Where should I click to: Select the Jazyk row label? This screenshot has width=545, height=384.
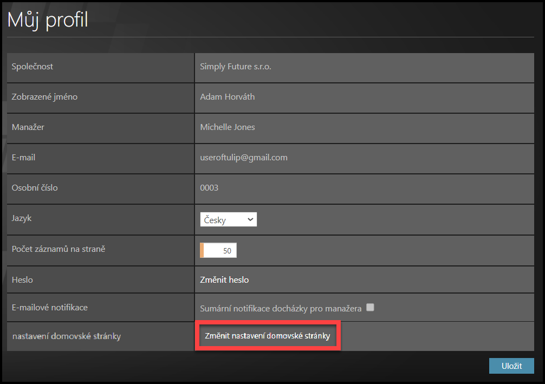click(x=22, y=218)
